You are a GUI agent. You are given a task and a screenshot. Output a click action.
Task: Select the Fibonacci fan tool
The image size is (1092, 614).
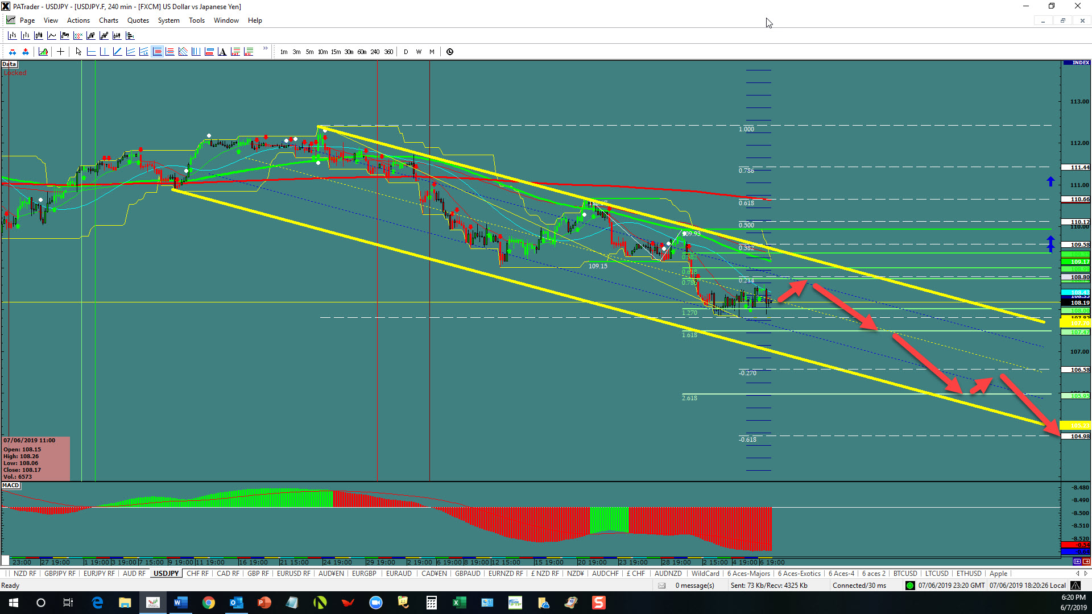pyautogui.click(x=183, y=52)
